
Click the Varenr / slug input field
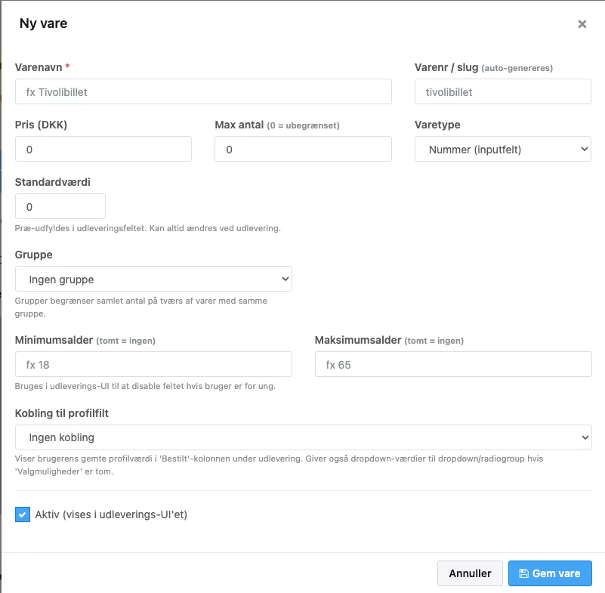503,92
